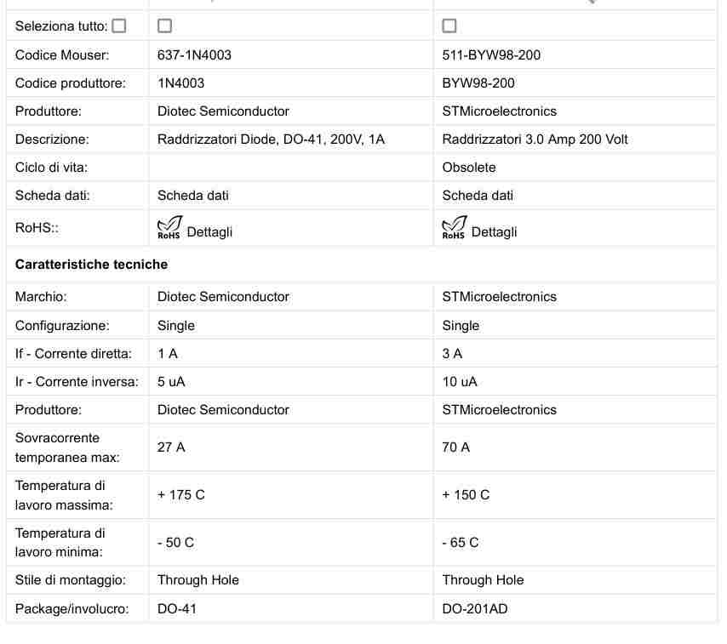Tick the checkbox for BYW98-200 product

[x=449, y=26]
